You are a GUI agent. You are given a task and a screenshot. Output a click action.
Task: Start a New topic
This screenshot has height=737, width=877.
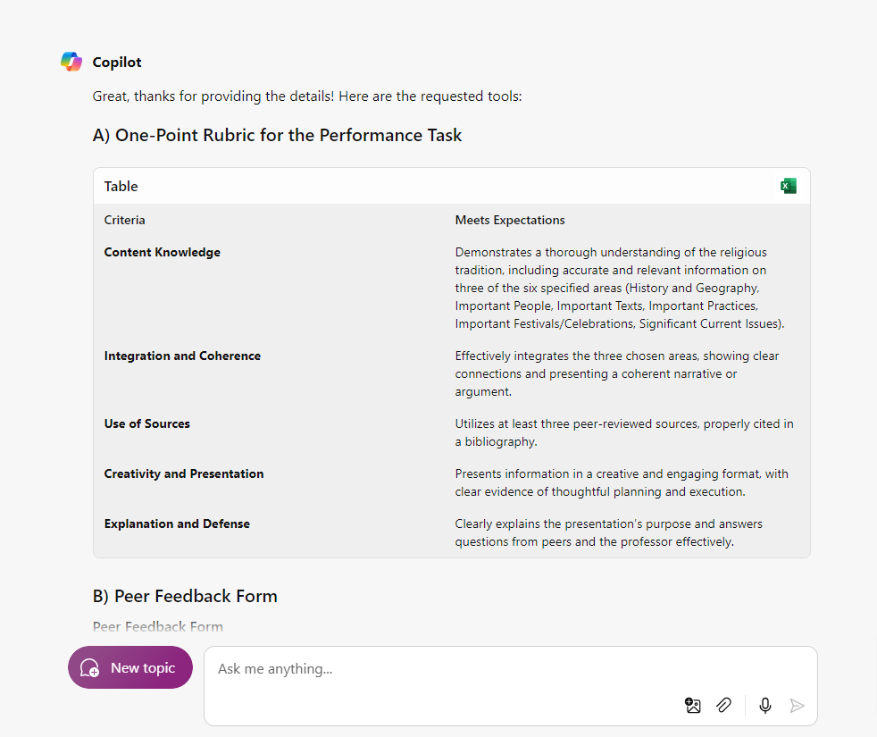tap(130, 667)
